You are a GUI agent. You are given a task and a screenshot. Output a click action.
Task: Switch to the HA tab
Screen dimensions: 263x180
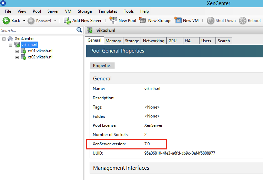tap(191, 41)
